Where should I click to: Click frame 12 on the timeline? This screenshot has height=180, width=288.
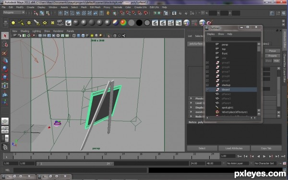[x=103, y=156]
